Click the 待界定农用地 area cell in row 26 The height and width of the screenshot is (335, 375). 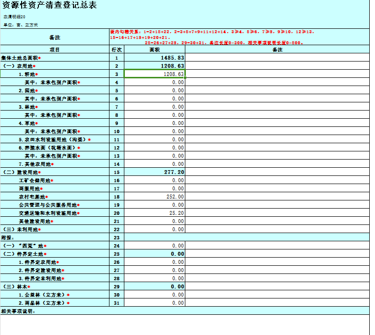pyautogui.click(x=155, y=262)
